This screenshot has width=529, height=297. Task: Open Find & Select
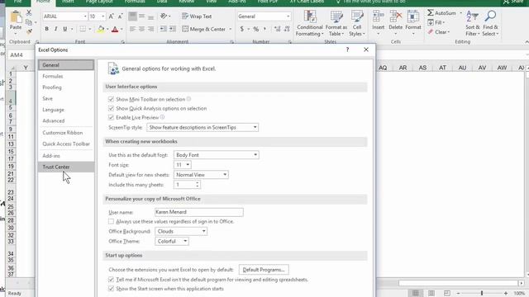click(490, 23)
